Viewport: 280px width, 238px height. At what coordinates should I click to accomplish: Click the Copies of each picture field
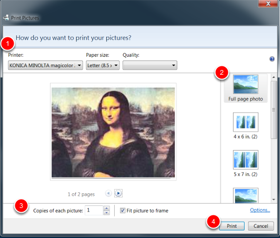pos(94,210)
